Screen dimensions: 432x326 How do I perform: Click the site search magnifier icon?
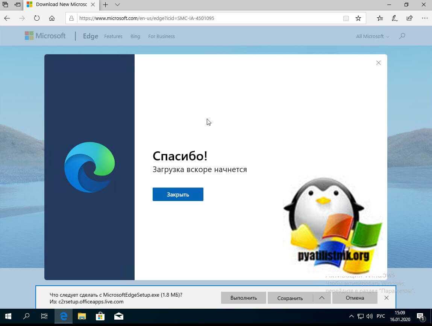click(402, 36)
